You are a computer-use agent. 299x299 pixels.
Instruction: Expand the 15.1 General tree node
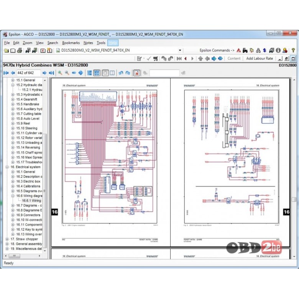(13, 80)
